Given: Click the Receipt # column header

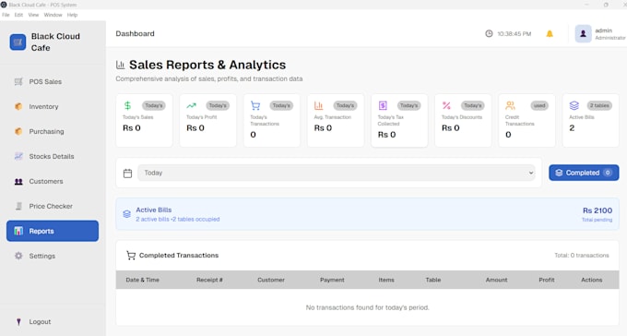Looking at the screenshot, I should click(x=209, y=280).
